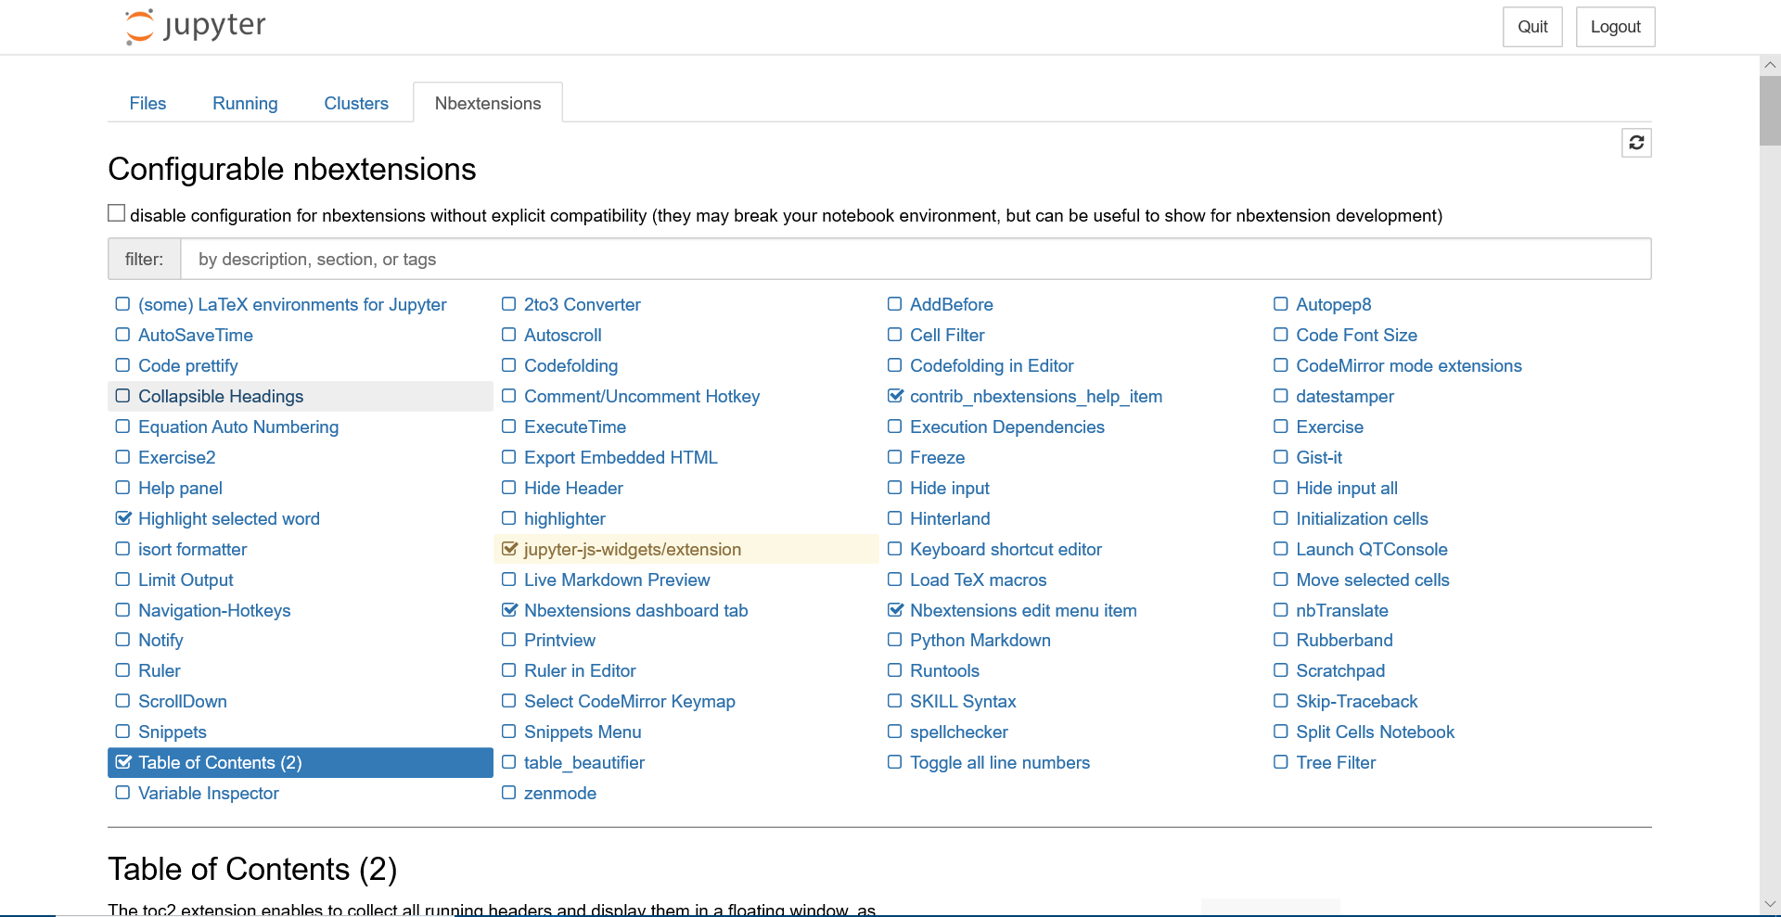Switch to the Running tab
This screenshot has width=1781, height=917.
(x=244, y=103)
